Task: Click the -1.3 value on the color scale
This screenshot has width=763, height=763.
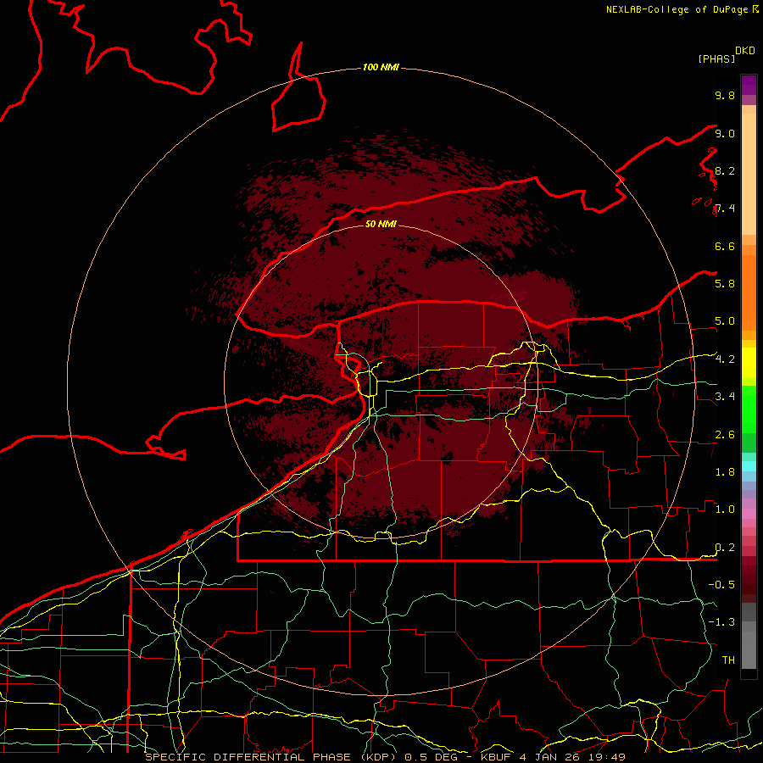Action: click(721, 622)
